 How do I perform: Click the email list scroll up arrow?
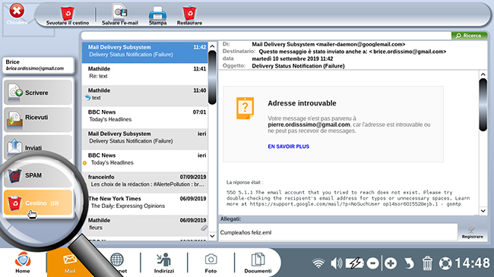tap(212, 46)
